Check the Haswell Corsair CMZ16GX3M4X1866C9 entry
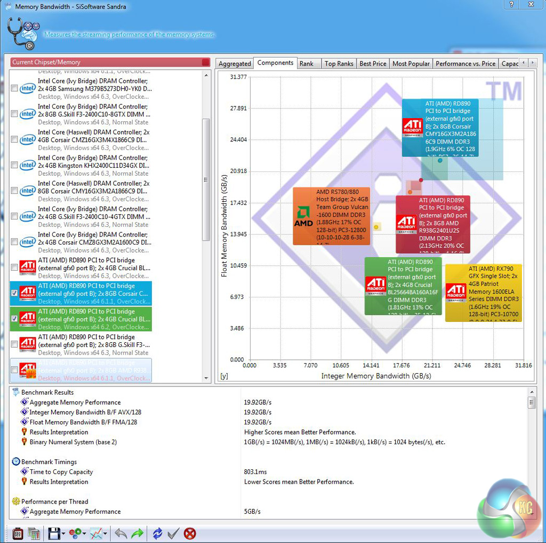The width and height of the screenshot is (546, 543). click(x=14, y=139)
